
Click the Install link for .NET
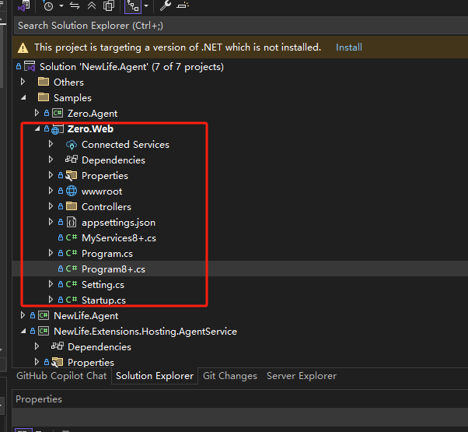(348, 47)
